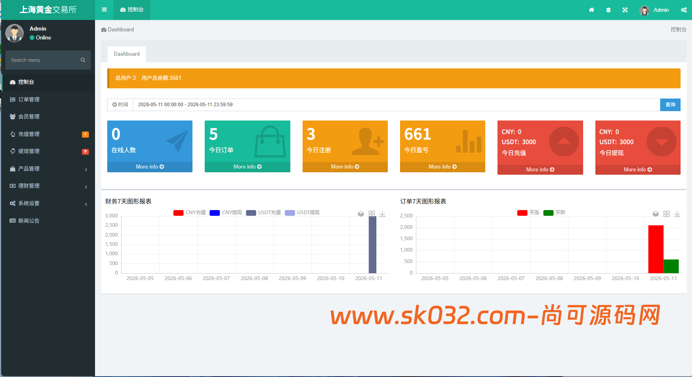Open 订单管理 in the sidebar
The height and width of the screenshot is (377, 692).
pyautogui.click(x=48, y=99)
